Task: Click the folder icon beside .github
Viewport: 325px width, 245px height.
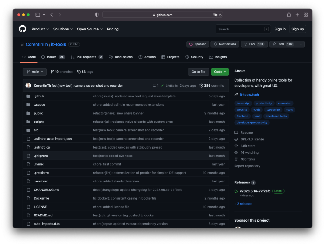Action: coord(28,96)
